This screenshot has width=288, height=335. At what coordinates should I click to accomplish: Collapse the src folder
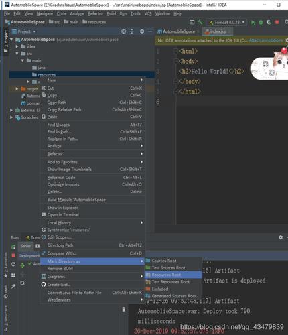click(17, 54)
